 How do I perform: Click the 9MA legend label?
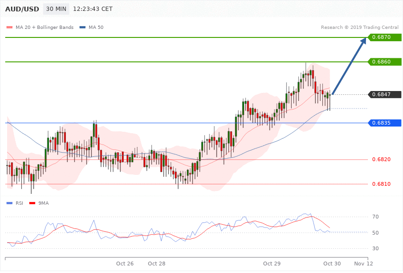tap(44, 203)
